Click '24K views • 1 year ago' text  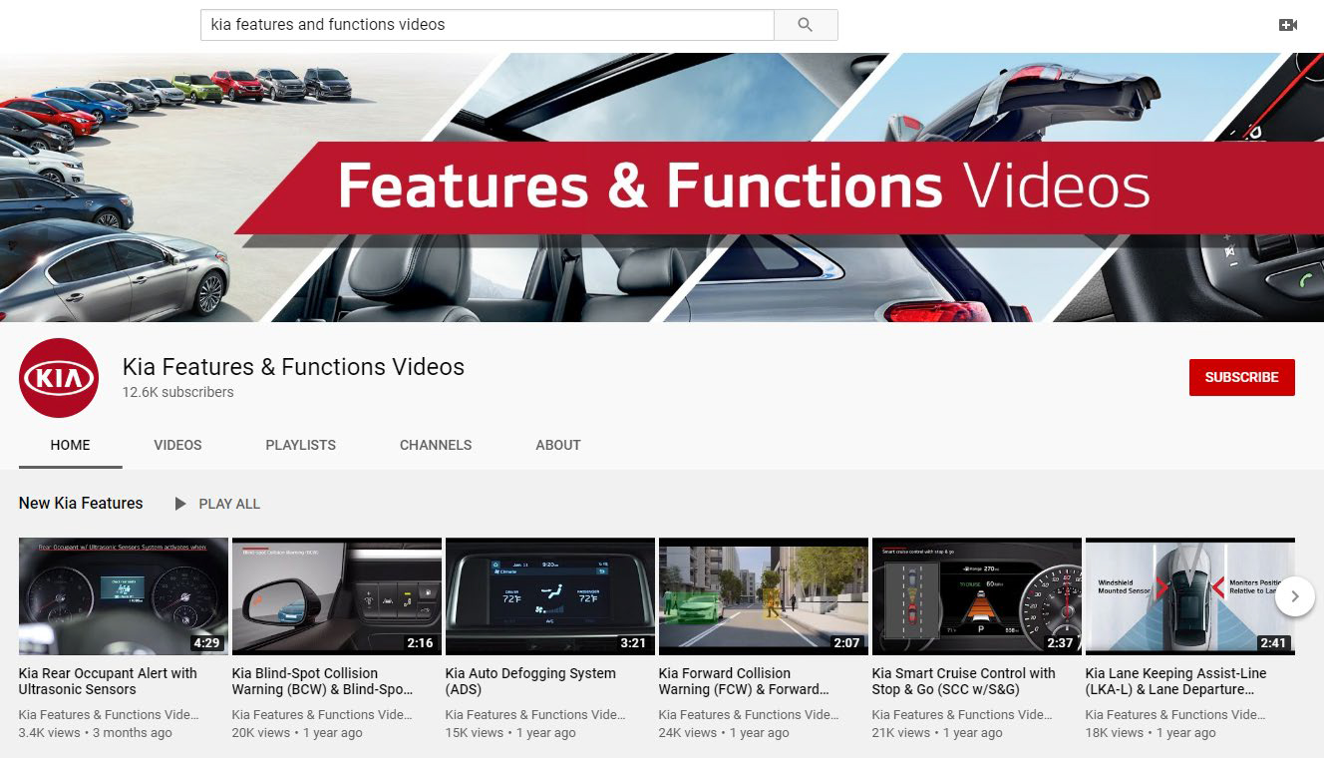pyautogui.click(x=724, y=732)
